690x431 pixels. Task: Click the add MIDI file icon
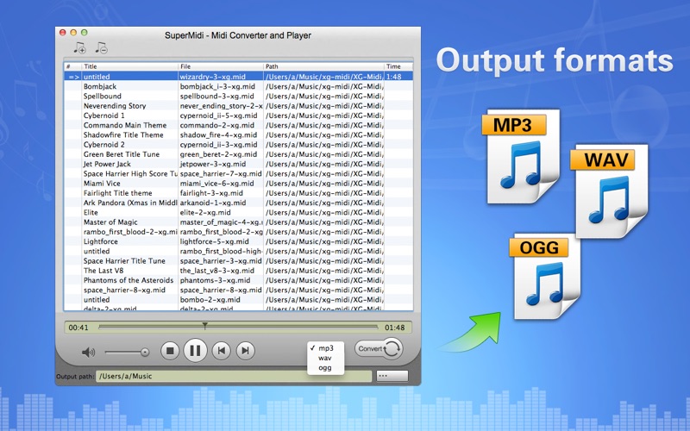click(x=80, y=48)
